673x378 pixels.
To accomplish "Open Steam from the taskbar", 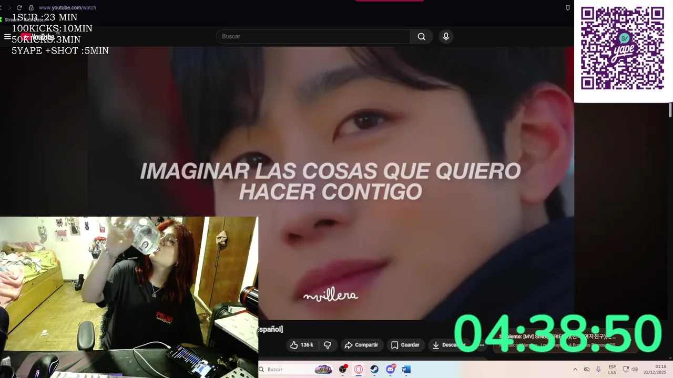I will pyautogui.click(x=374, y=370).
